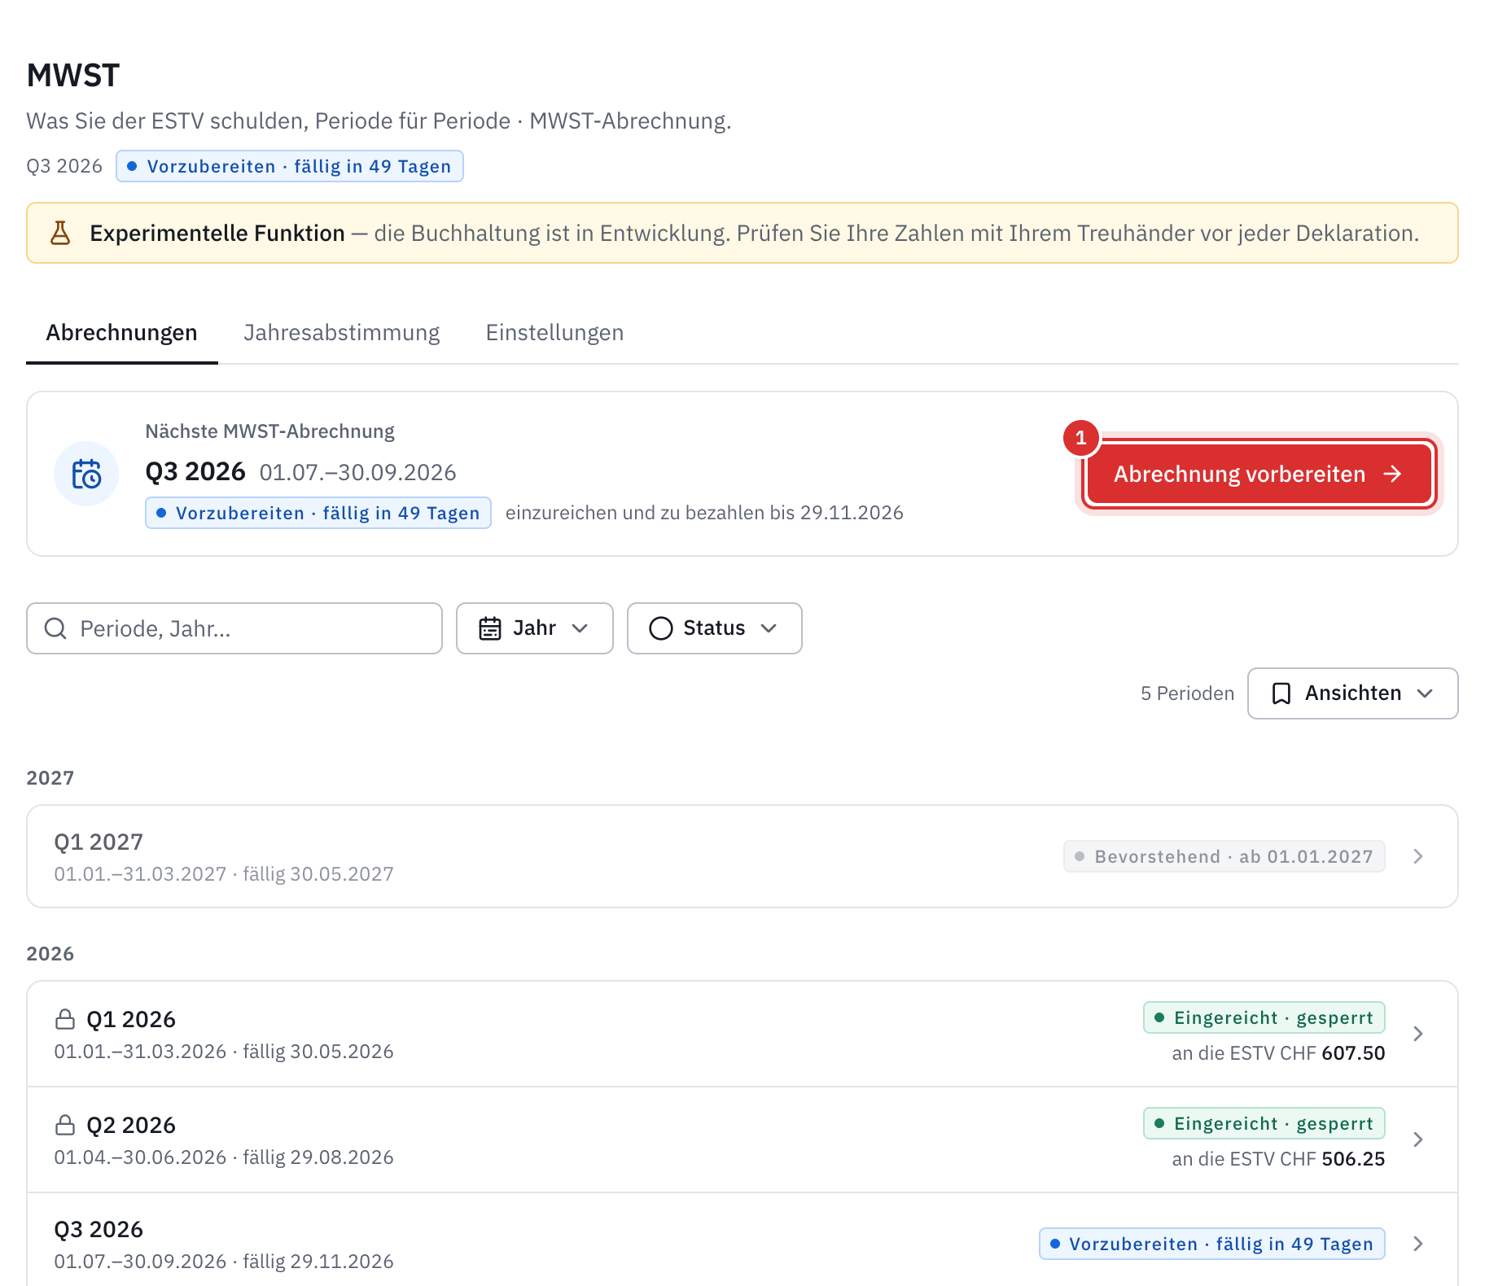Click the circle icon on the Status filter
The width and height of the screenshot is (1485, 1286).
[x=661, y=628]
